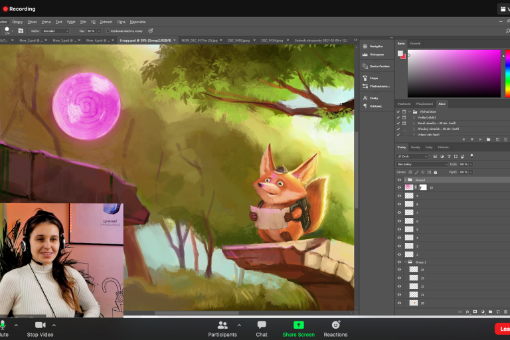Collapse the Group 1 layer folder
Viewport: 510px width, 340px height.
coord(405,262)
